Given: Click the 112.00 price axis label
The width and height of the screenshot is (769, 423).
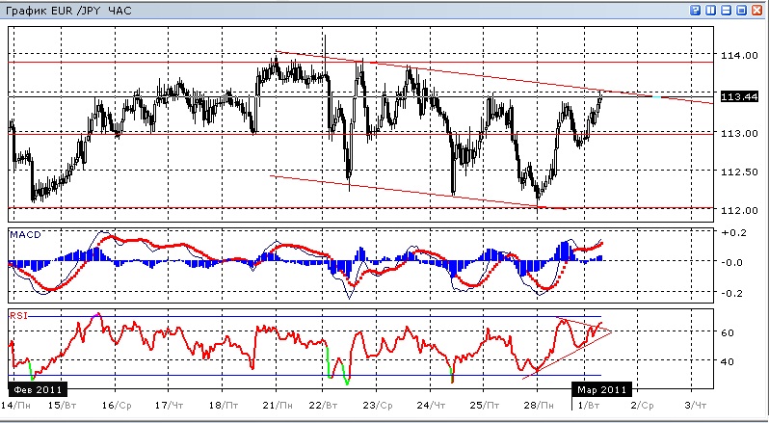Looking at the screenshot, I should pyautogui.click(x=739, y=210).
